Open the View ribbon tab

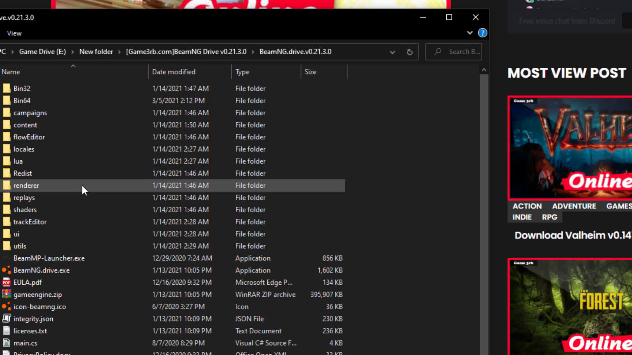click(14, 33)
